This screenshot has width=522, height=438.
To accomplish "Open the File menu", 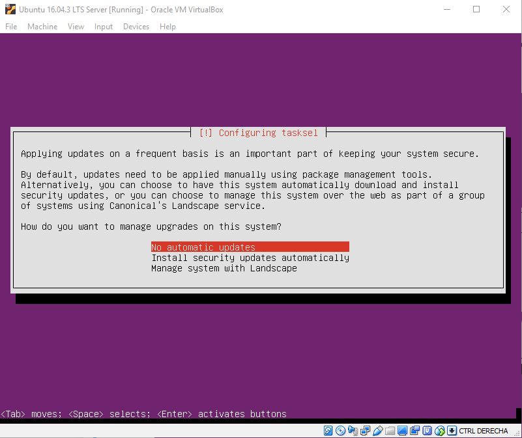I will pyautogui.click(x=11, y=27).
